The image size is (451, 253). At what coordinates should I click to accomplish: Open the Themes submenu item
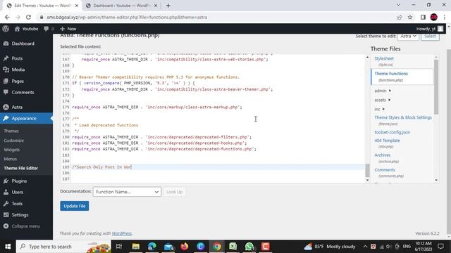pos(11,131)
